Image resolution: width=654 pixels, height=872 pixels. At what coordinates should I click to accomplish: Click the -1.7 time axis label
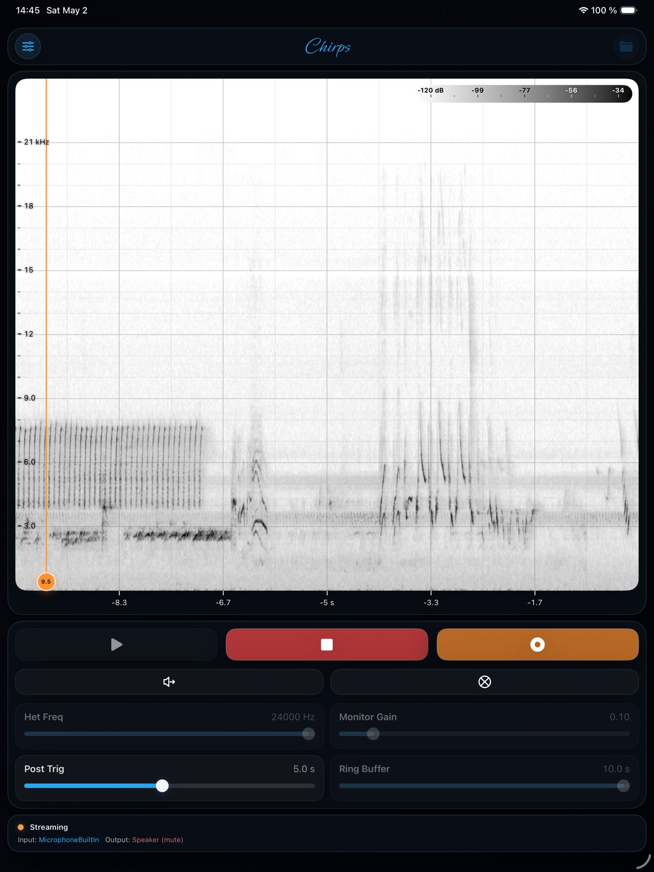[535, 603]
